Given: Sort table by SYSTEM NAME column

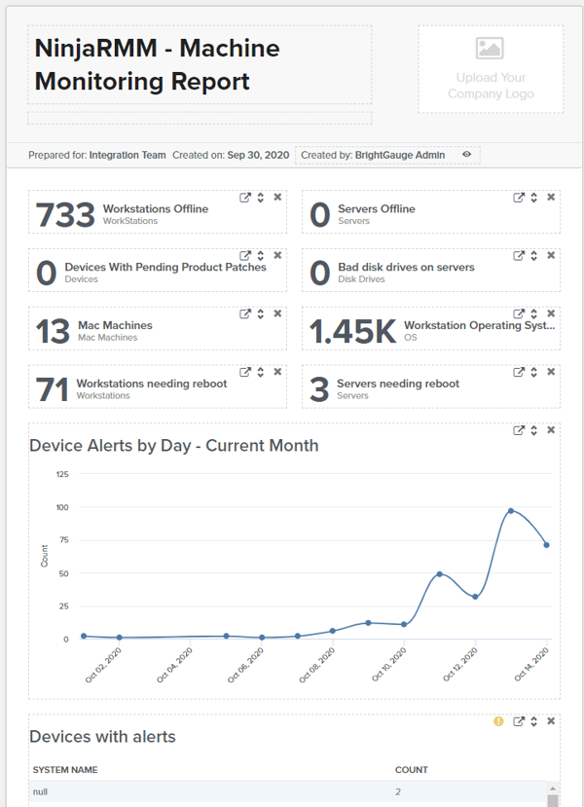Looking at the screenshot, I should coord(65,770).
